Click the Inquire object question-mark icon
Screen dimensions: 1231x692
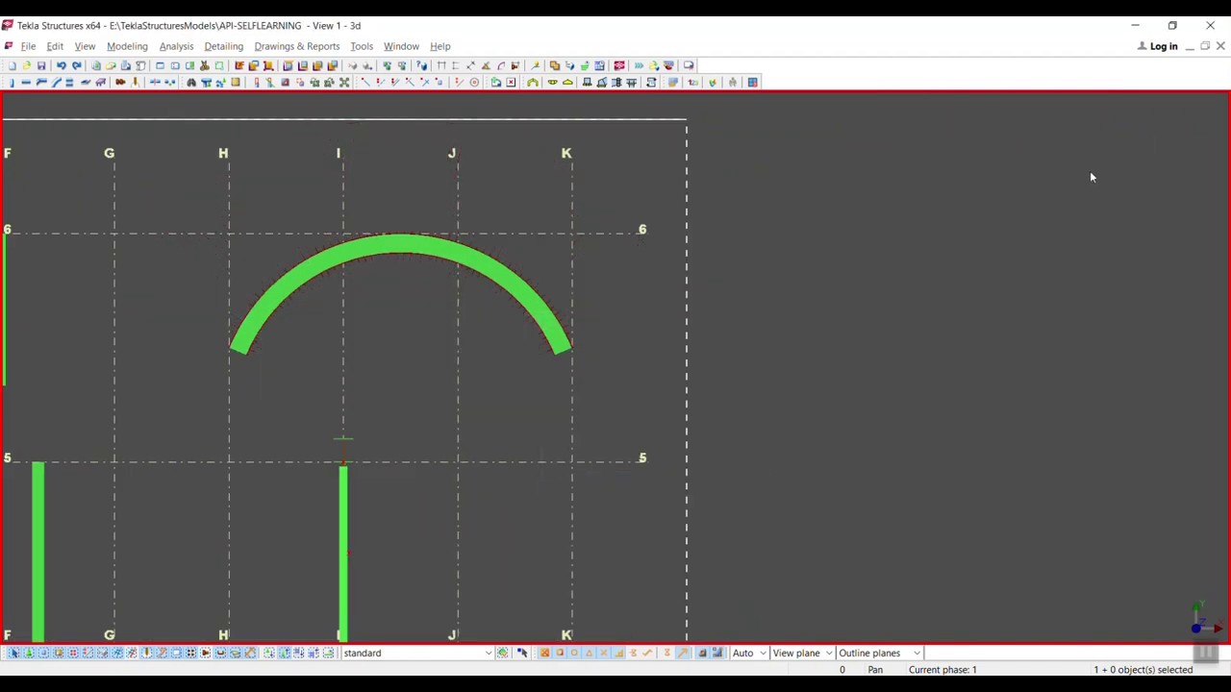[421, 65]
